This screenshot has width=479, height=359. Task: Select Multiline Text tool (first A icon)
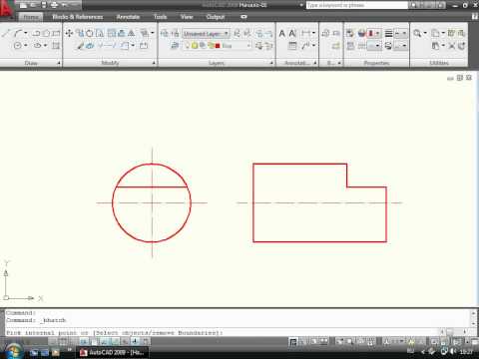[281, 33]
